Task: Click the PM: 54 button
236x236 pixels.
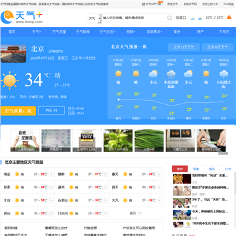Action: click(x=51, y=111)
